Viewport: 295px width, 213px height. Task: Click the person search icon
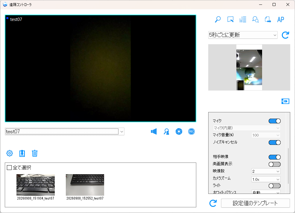[166, 131]
